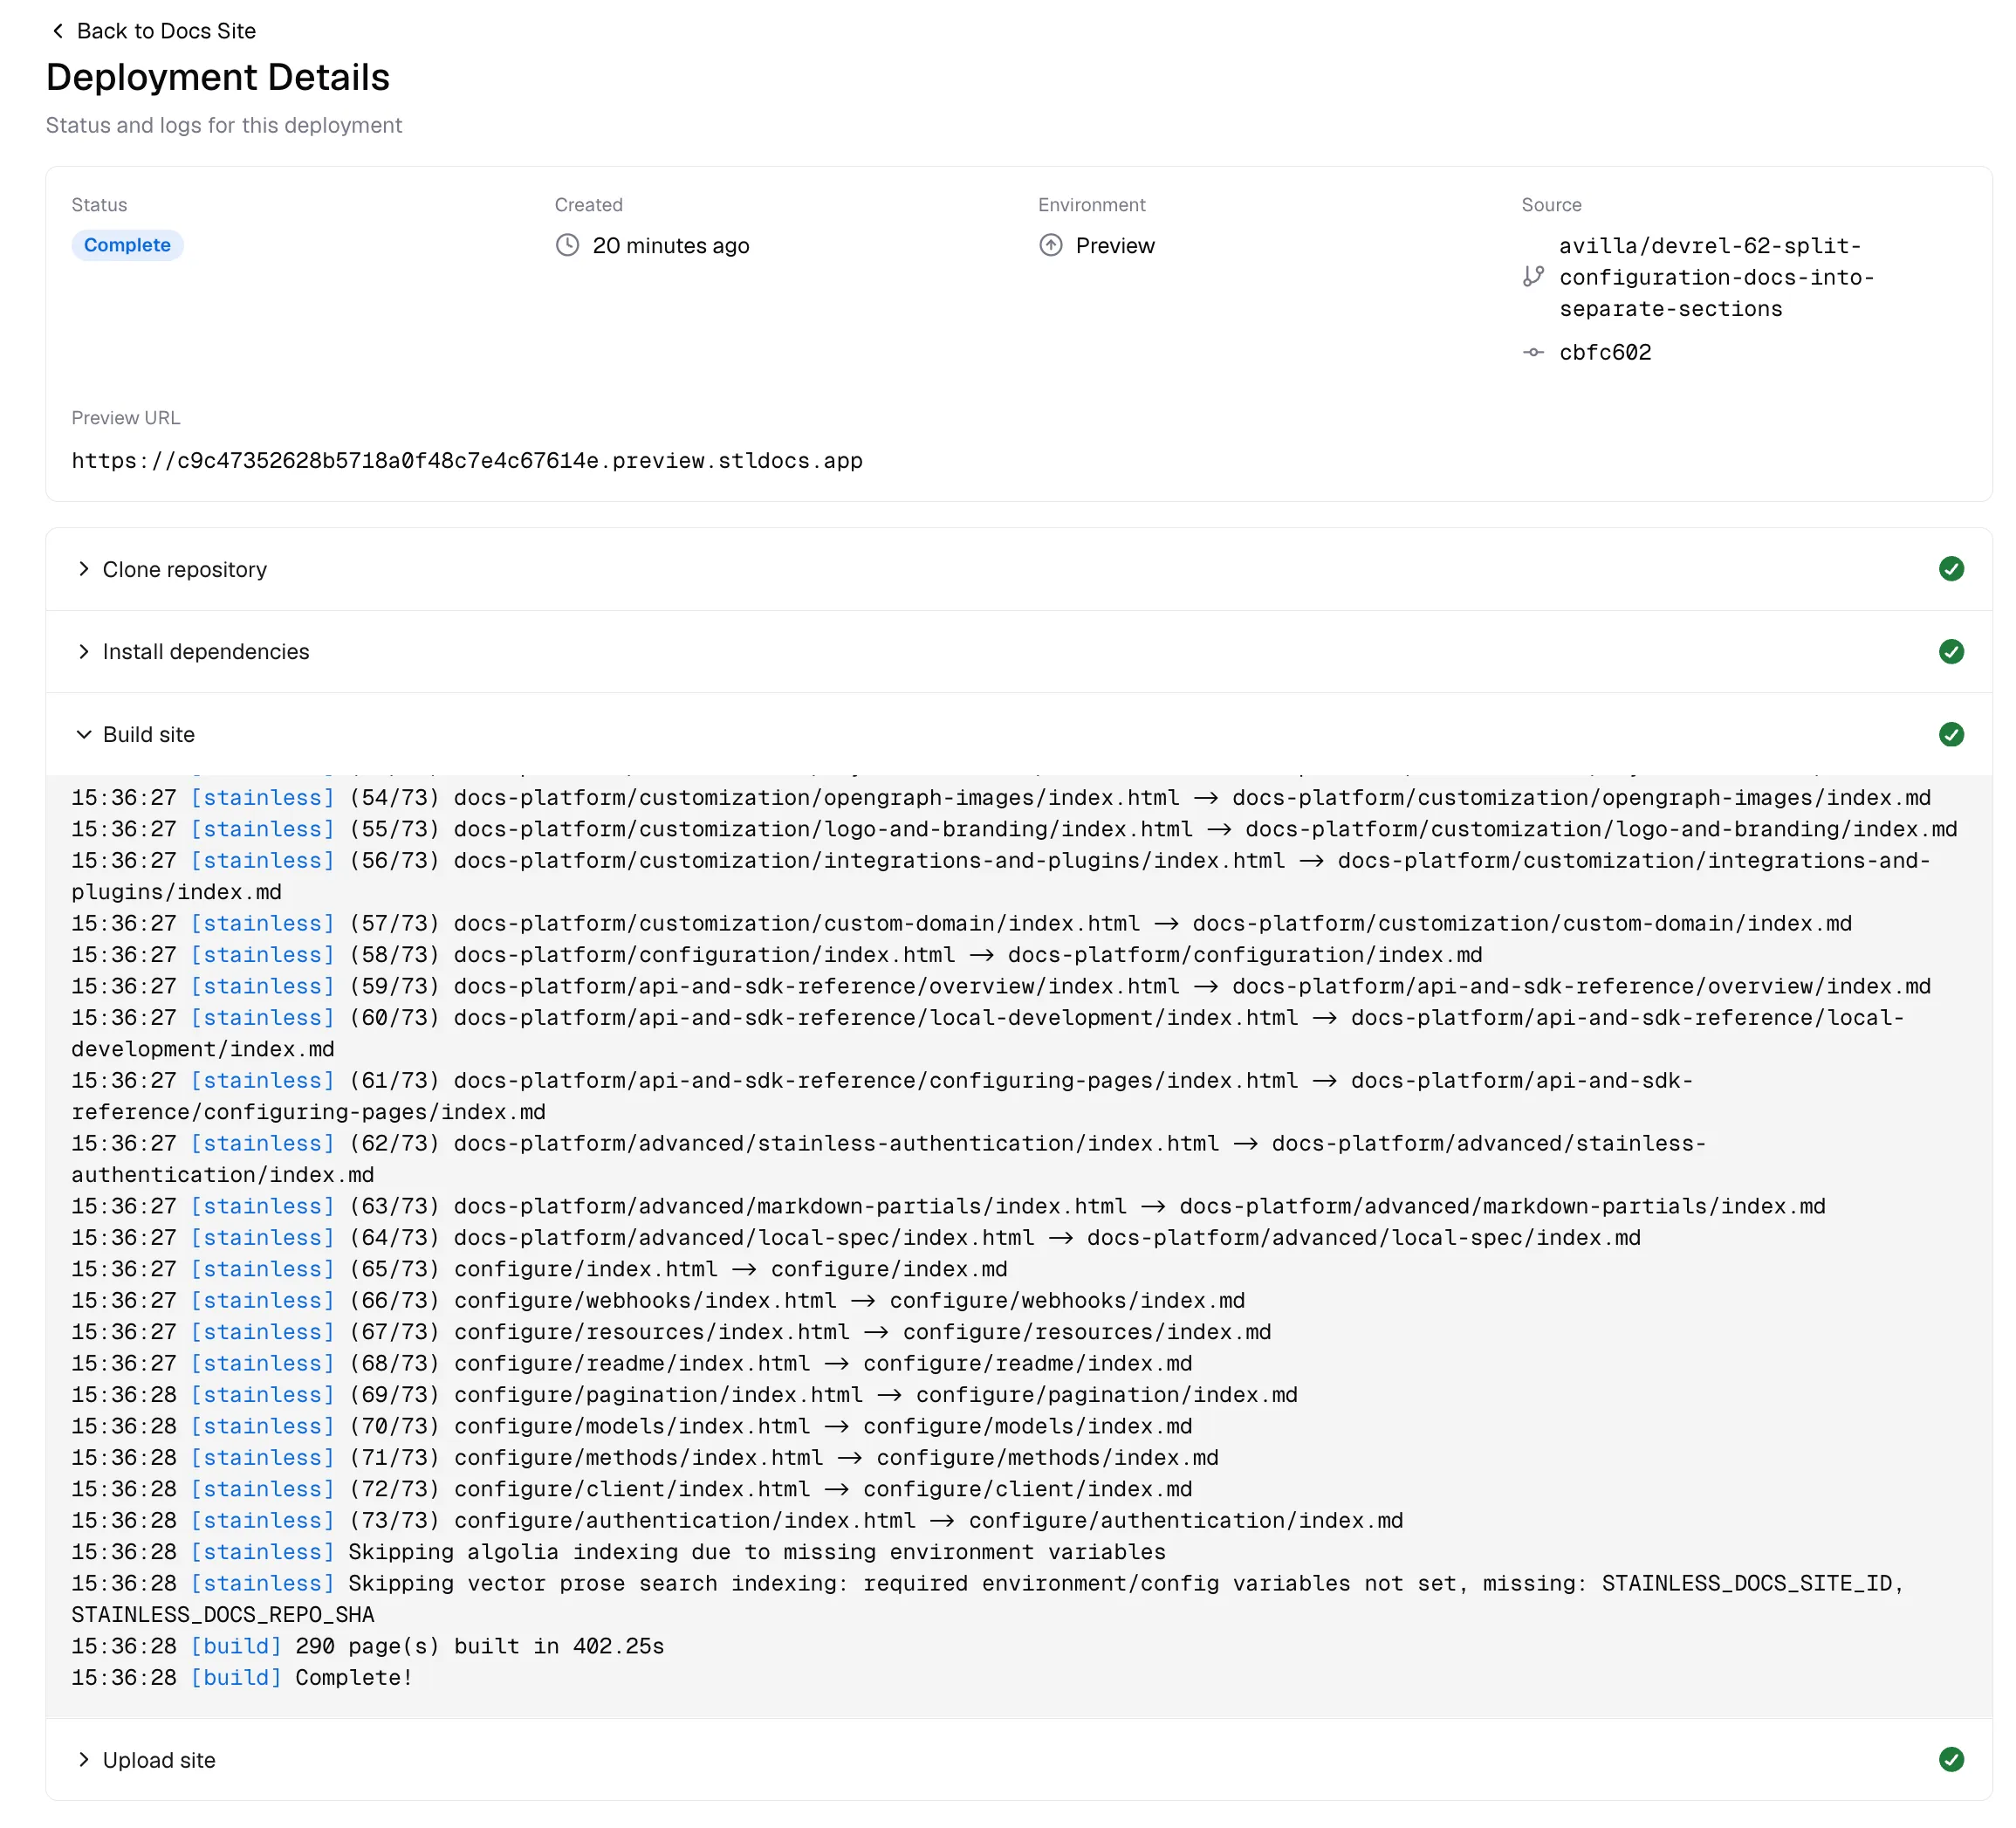2016x1828 pixels.
Task: Click the branch icon in the Source section
Action: pyautogui.click(x=1533, y=277)
